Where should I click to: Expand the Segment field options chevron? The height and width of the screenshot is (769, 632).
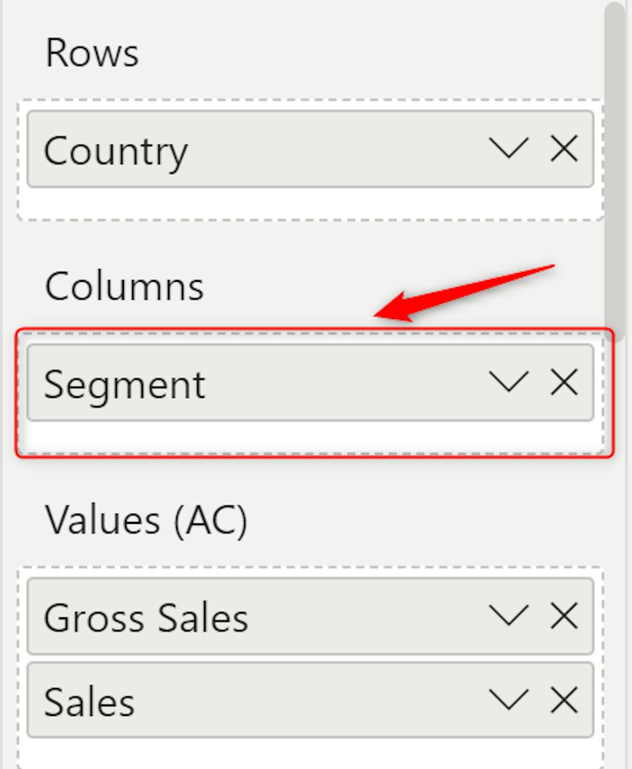(509, 382)
